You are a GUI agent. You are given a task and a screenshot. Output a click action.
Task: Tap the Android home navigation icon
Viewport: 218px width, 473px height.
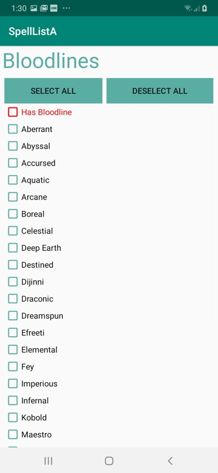(109, 461)
